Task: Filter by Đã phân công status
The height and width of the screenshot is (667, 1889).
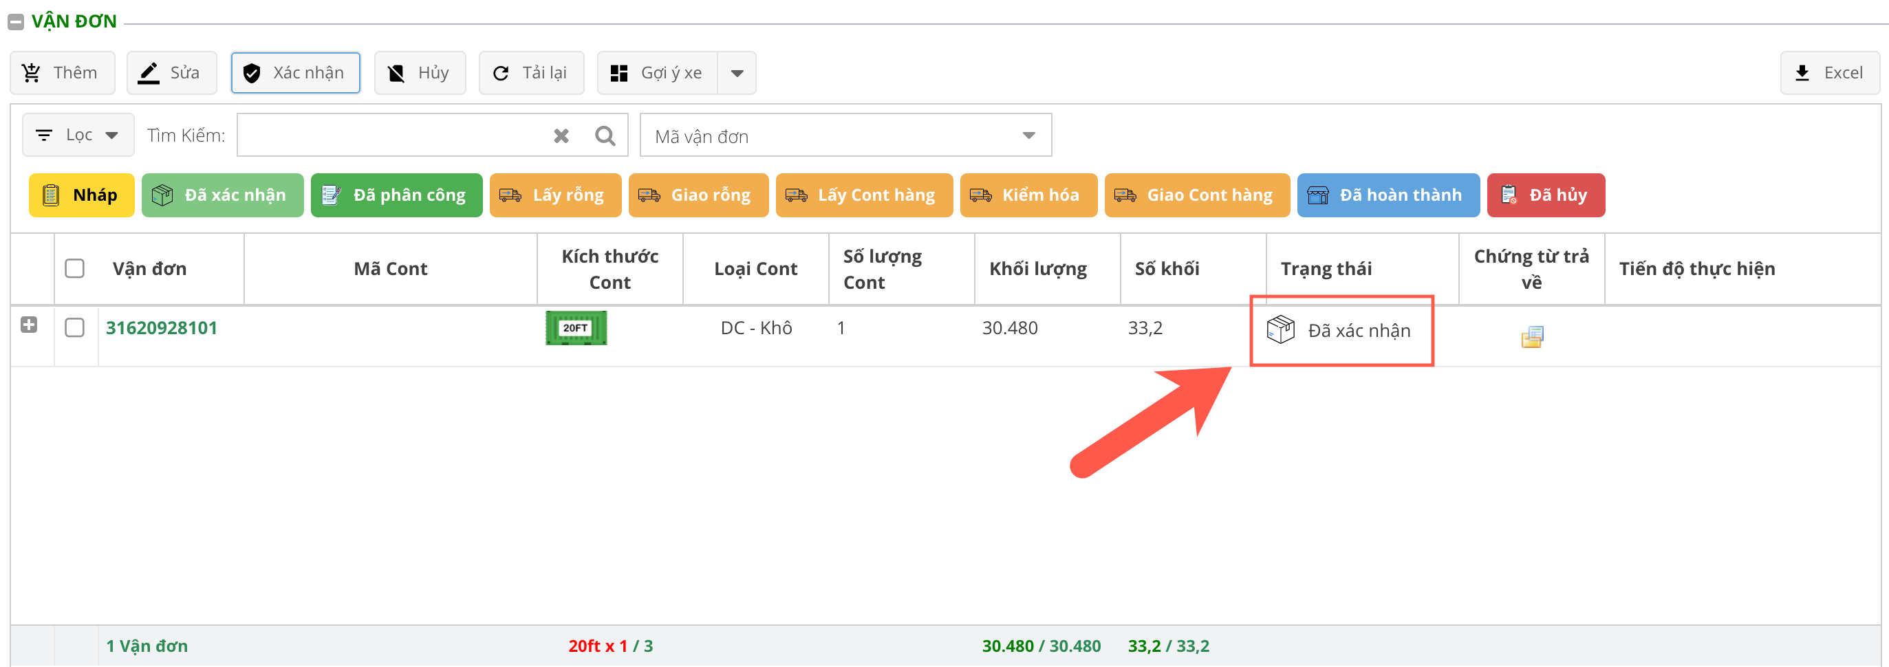Action: 396,195
